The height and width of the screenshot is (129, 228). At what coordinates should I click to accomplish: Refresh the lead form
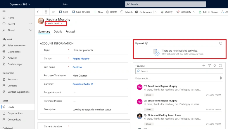(x=127, y=12)
